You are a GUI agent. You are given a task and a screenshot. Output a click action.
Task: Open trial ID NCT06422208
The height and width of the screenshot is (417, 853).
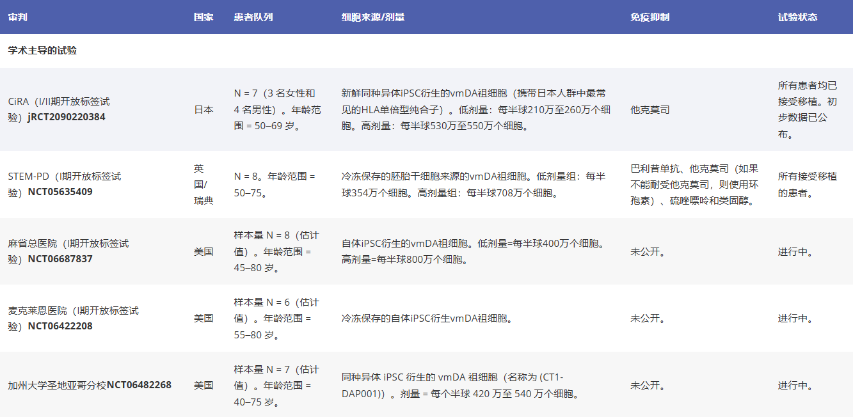click(60, 326)
